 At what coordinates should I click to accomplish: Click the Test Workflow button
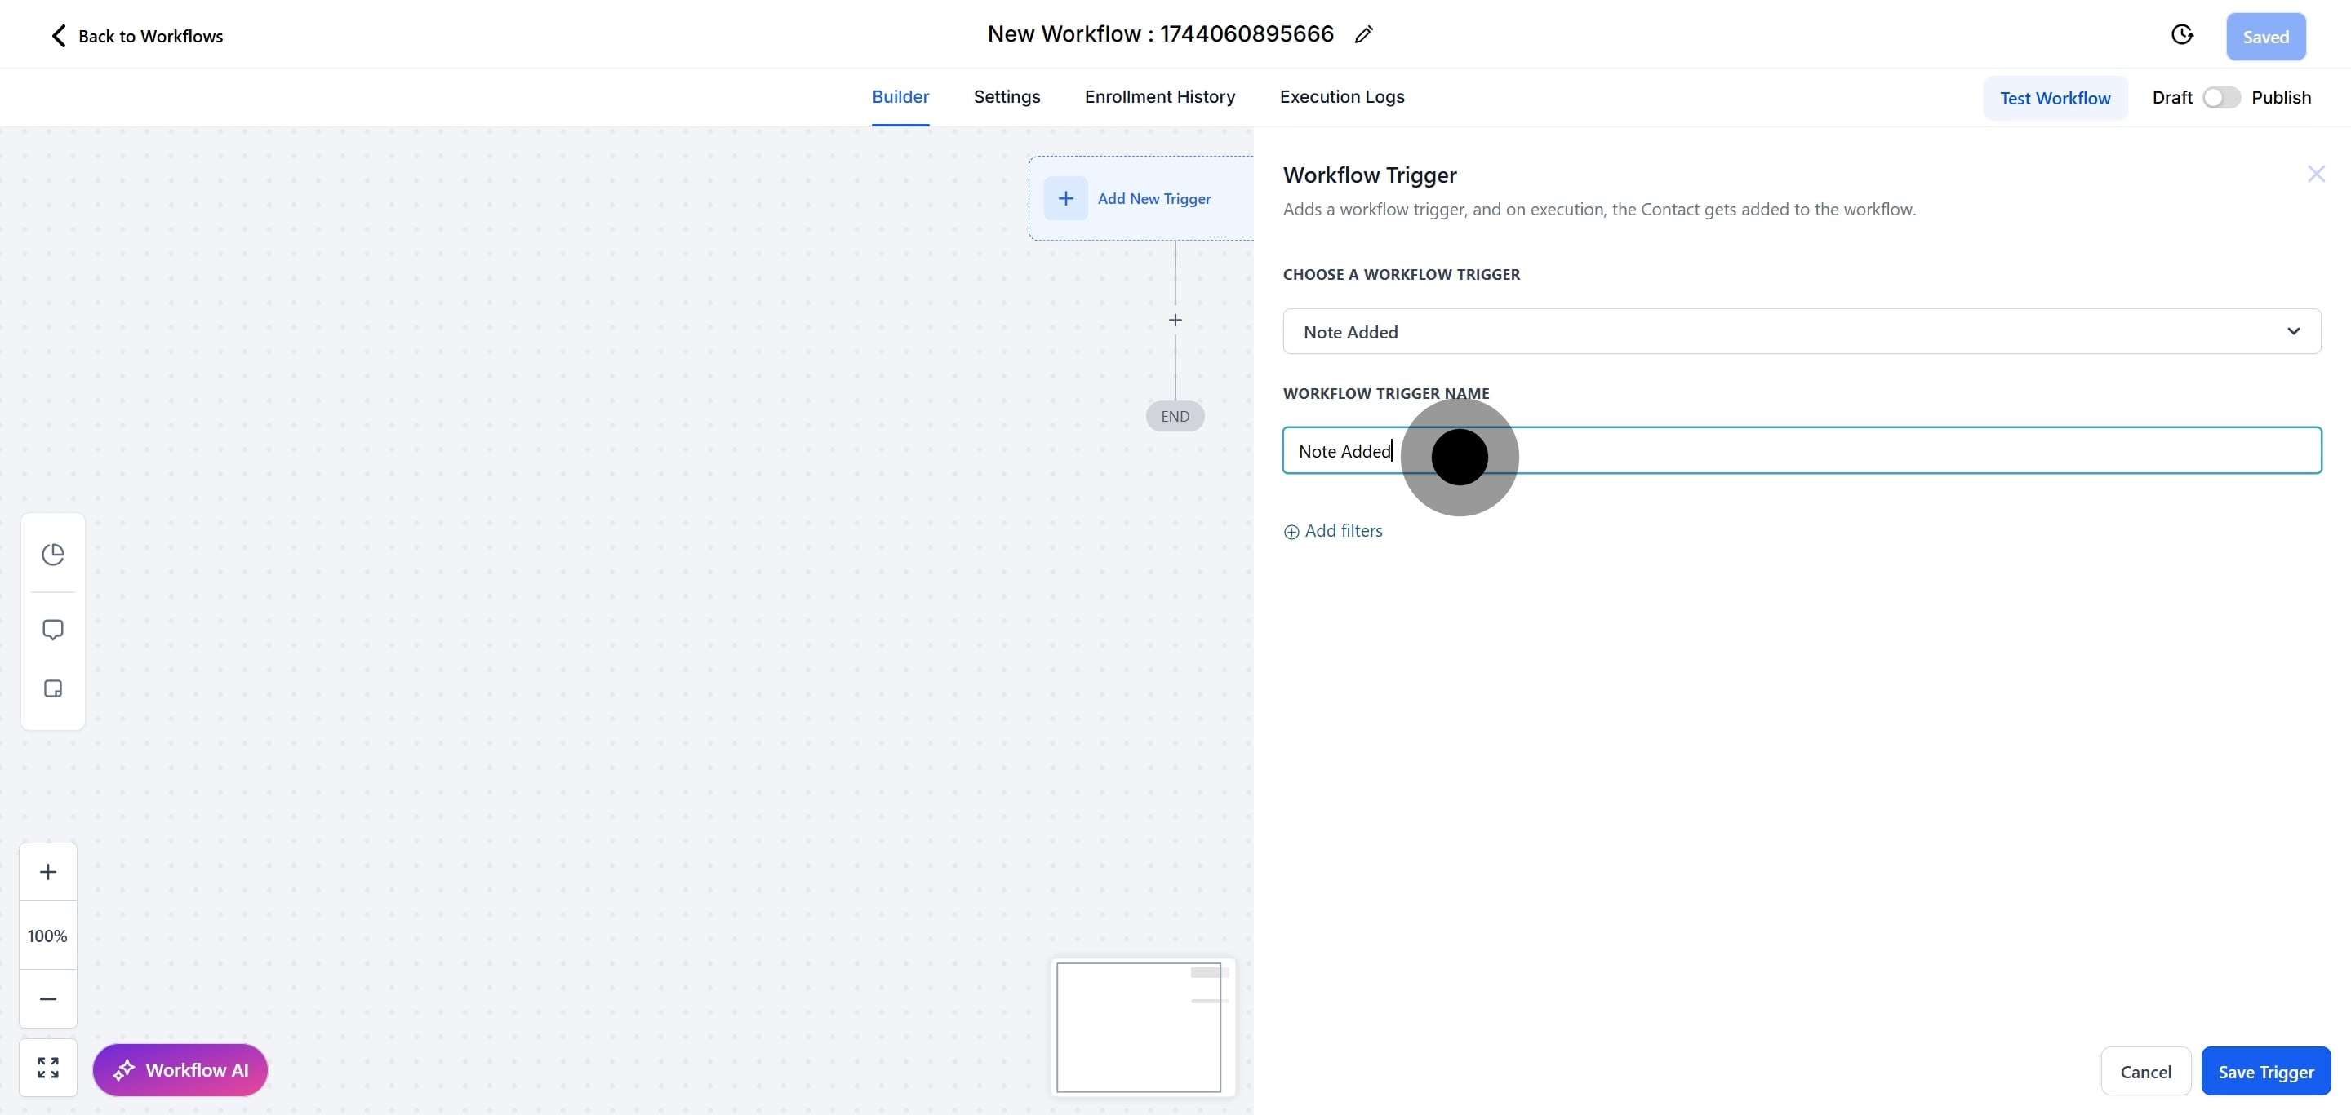pos(2055,99)
